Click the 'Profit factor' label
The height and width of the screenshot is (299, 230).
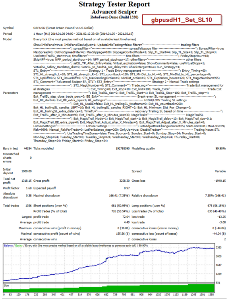coord(11,188)
